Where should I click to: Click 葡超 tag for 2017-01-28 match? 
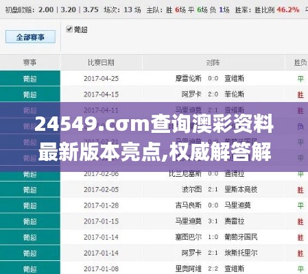(x=29, y=206)
